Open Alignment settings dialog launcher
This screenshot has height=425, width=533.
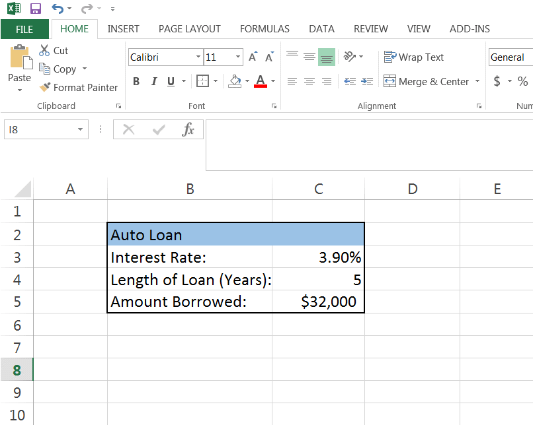[x=479, y=106]
